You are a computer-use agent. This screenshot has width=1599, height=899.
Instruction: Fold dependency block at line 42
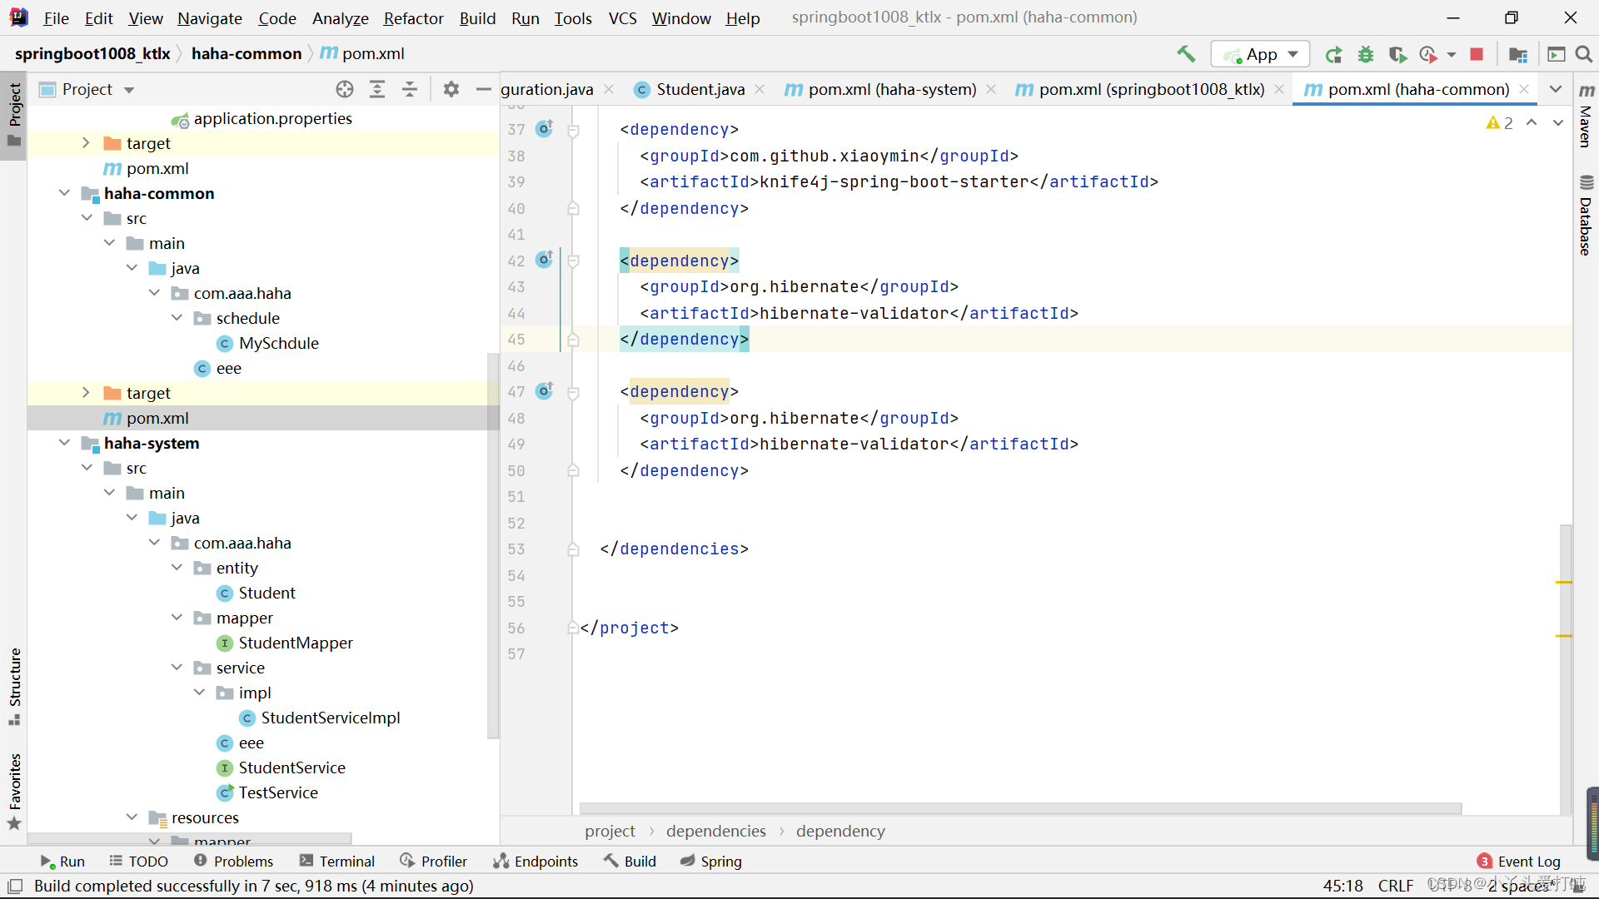click(x=573, y=261)
